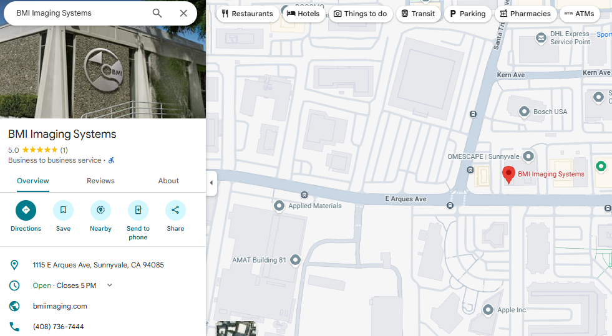Click the search magnifier icon
The image size is (612, 336).
[x=157, y=13]
